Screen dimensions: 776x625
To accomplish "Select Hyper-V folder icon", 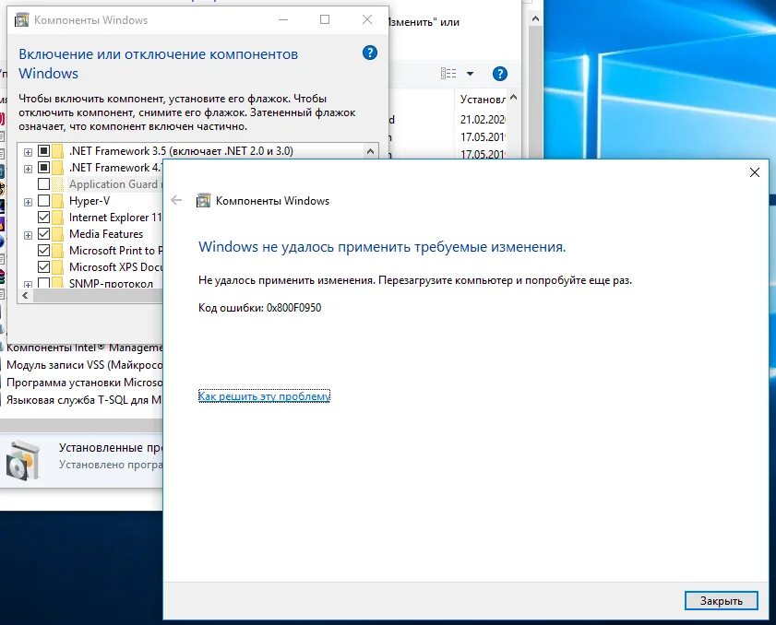I will [58, 201].
